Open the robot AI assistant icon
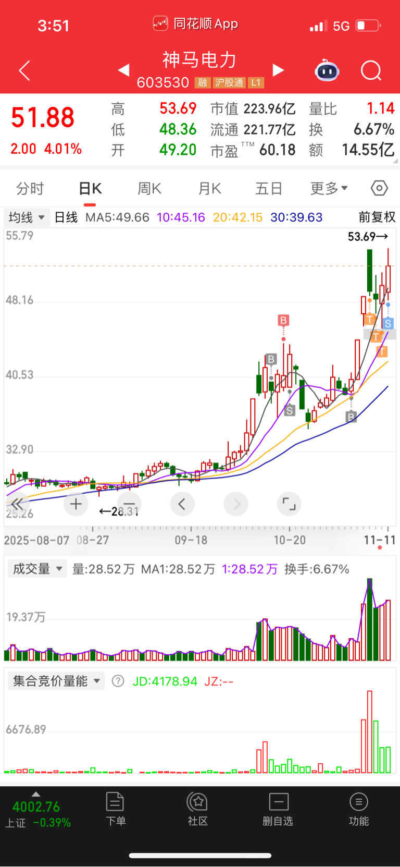The height and width of the screenshot is (867, 400). coord(327,70)
